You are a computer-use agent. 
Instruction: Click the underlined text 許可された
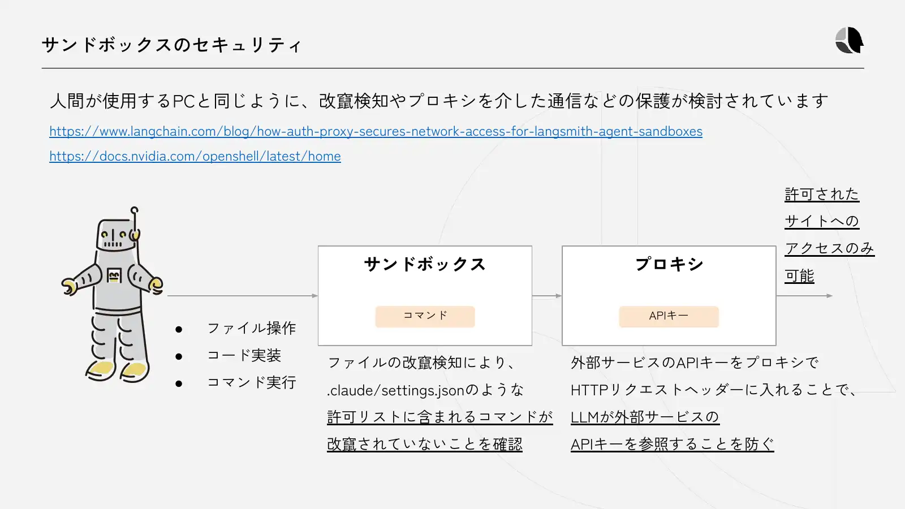[822, 194]
